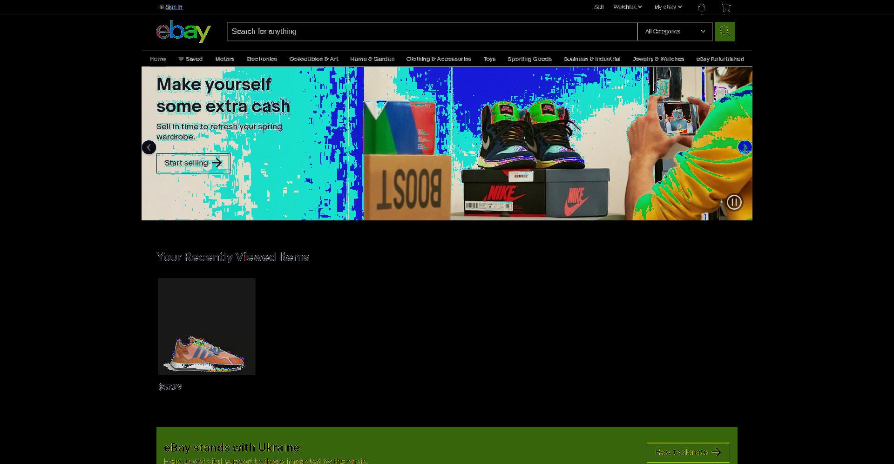Open Sporting Goods category
The width and height of the screenshot is (894, 464).
coord(530,59)
